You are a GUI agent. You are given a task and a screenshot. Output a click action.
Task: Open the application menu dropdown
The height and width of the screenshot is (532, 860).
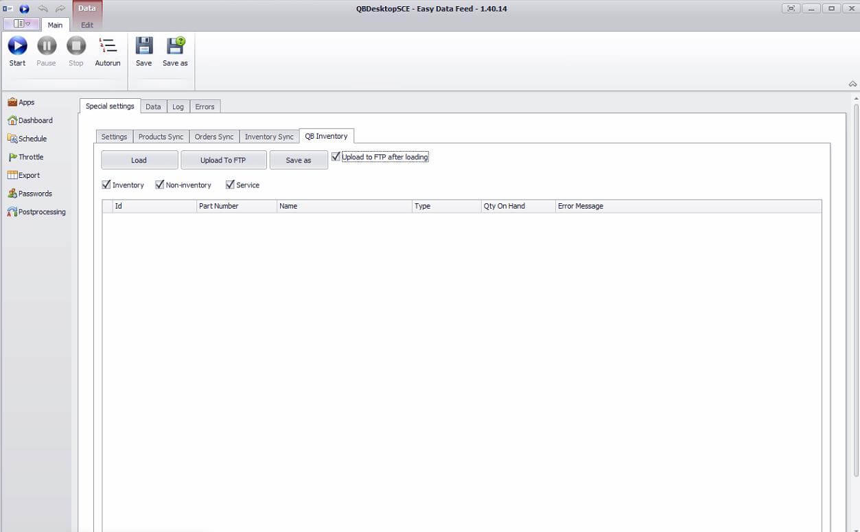pos(22,23)
